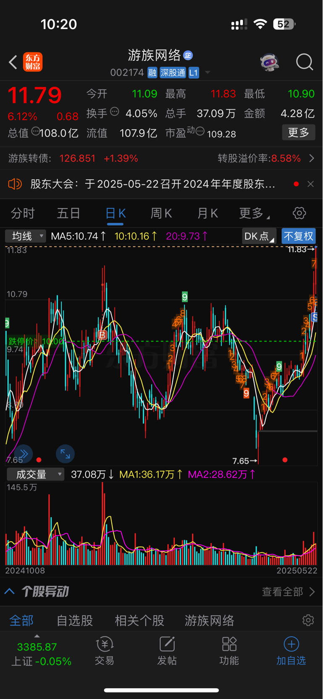Tap the 20241008 start date label
This screenshot has height=699, width=323.
[25, 571]
